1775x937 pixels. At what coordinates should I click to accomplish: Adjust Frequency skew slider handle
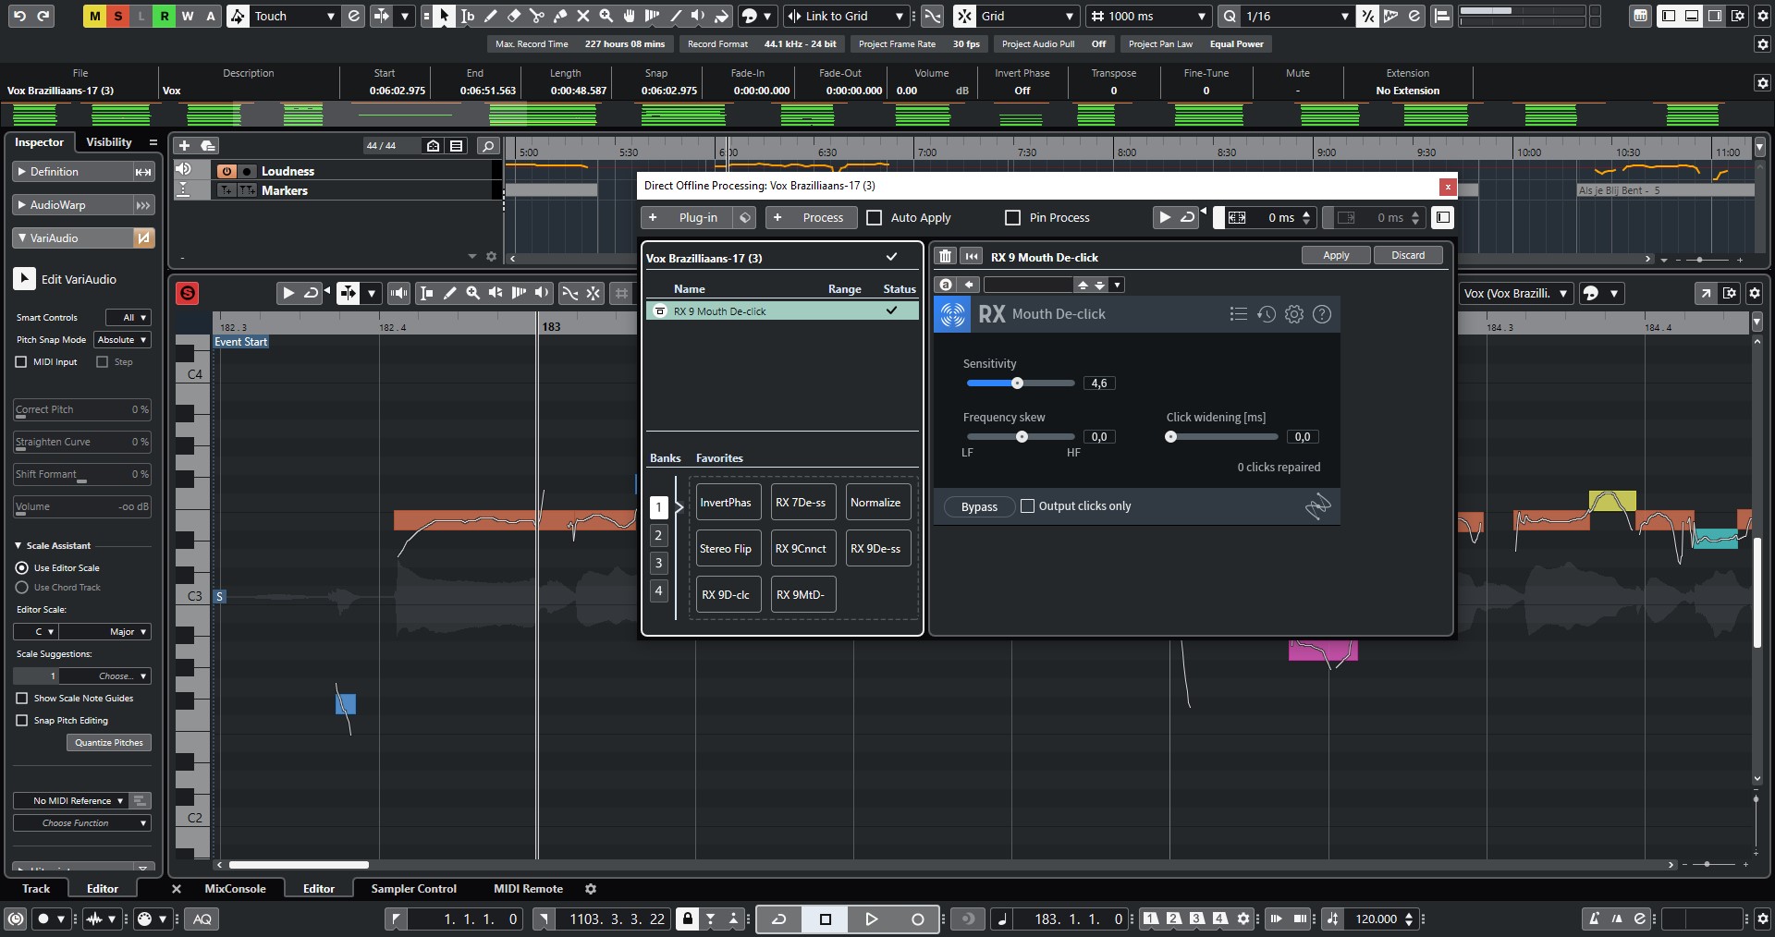[x=1022, y=437]
